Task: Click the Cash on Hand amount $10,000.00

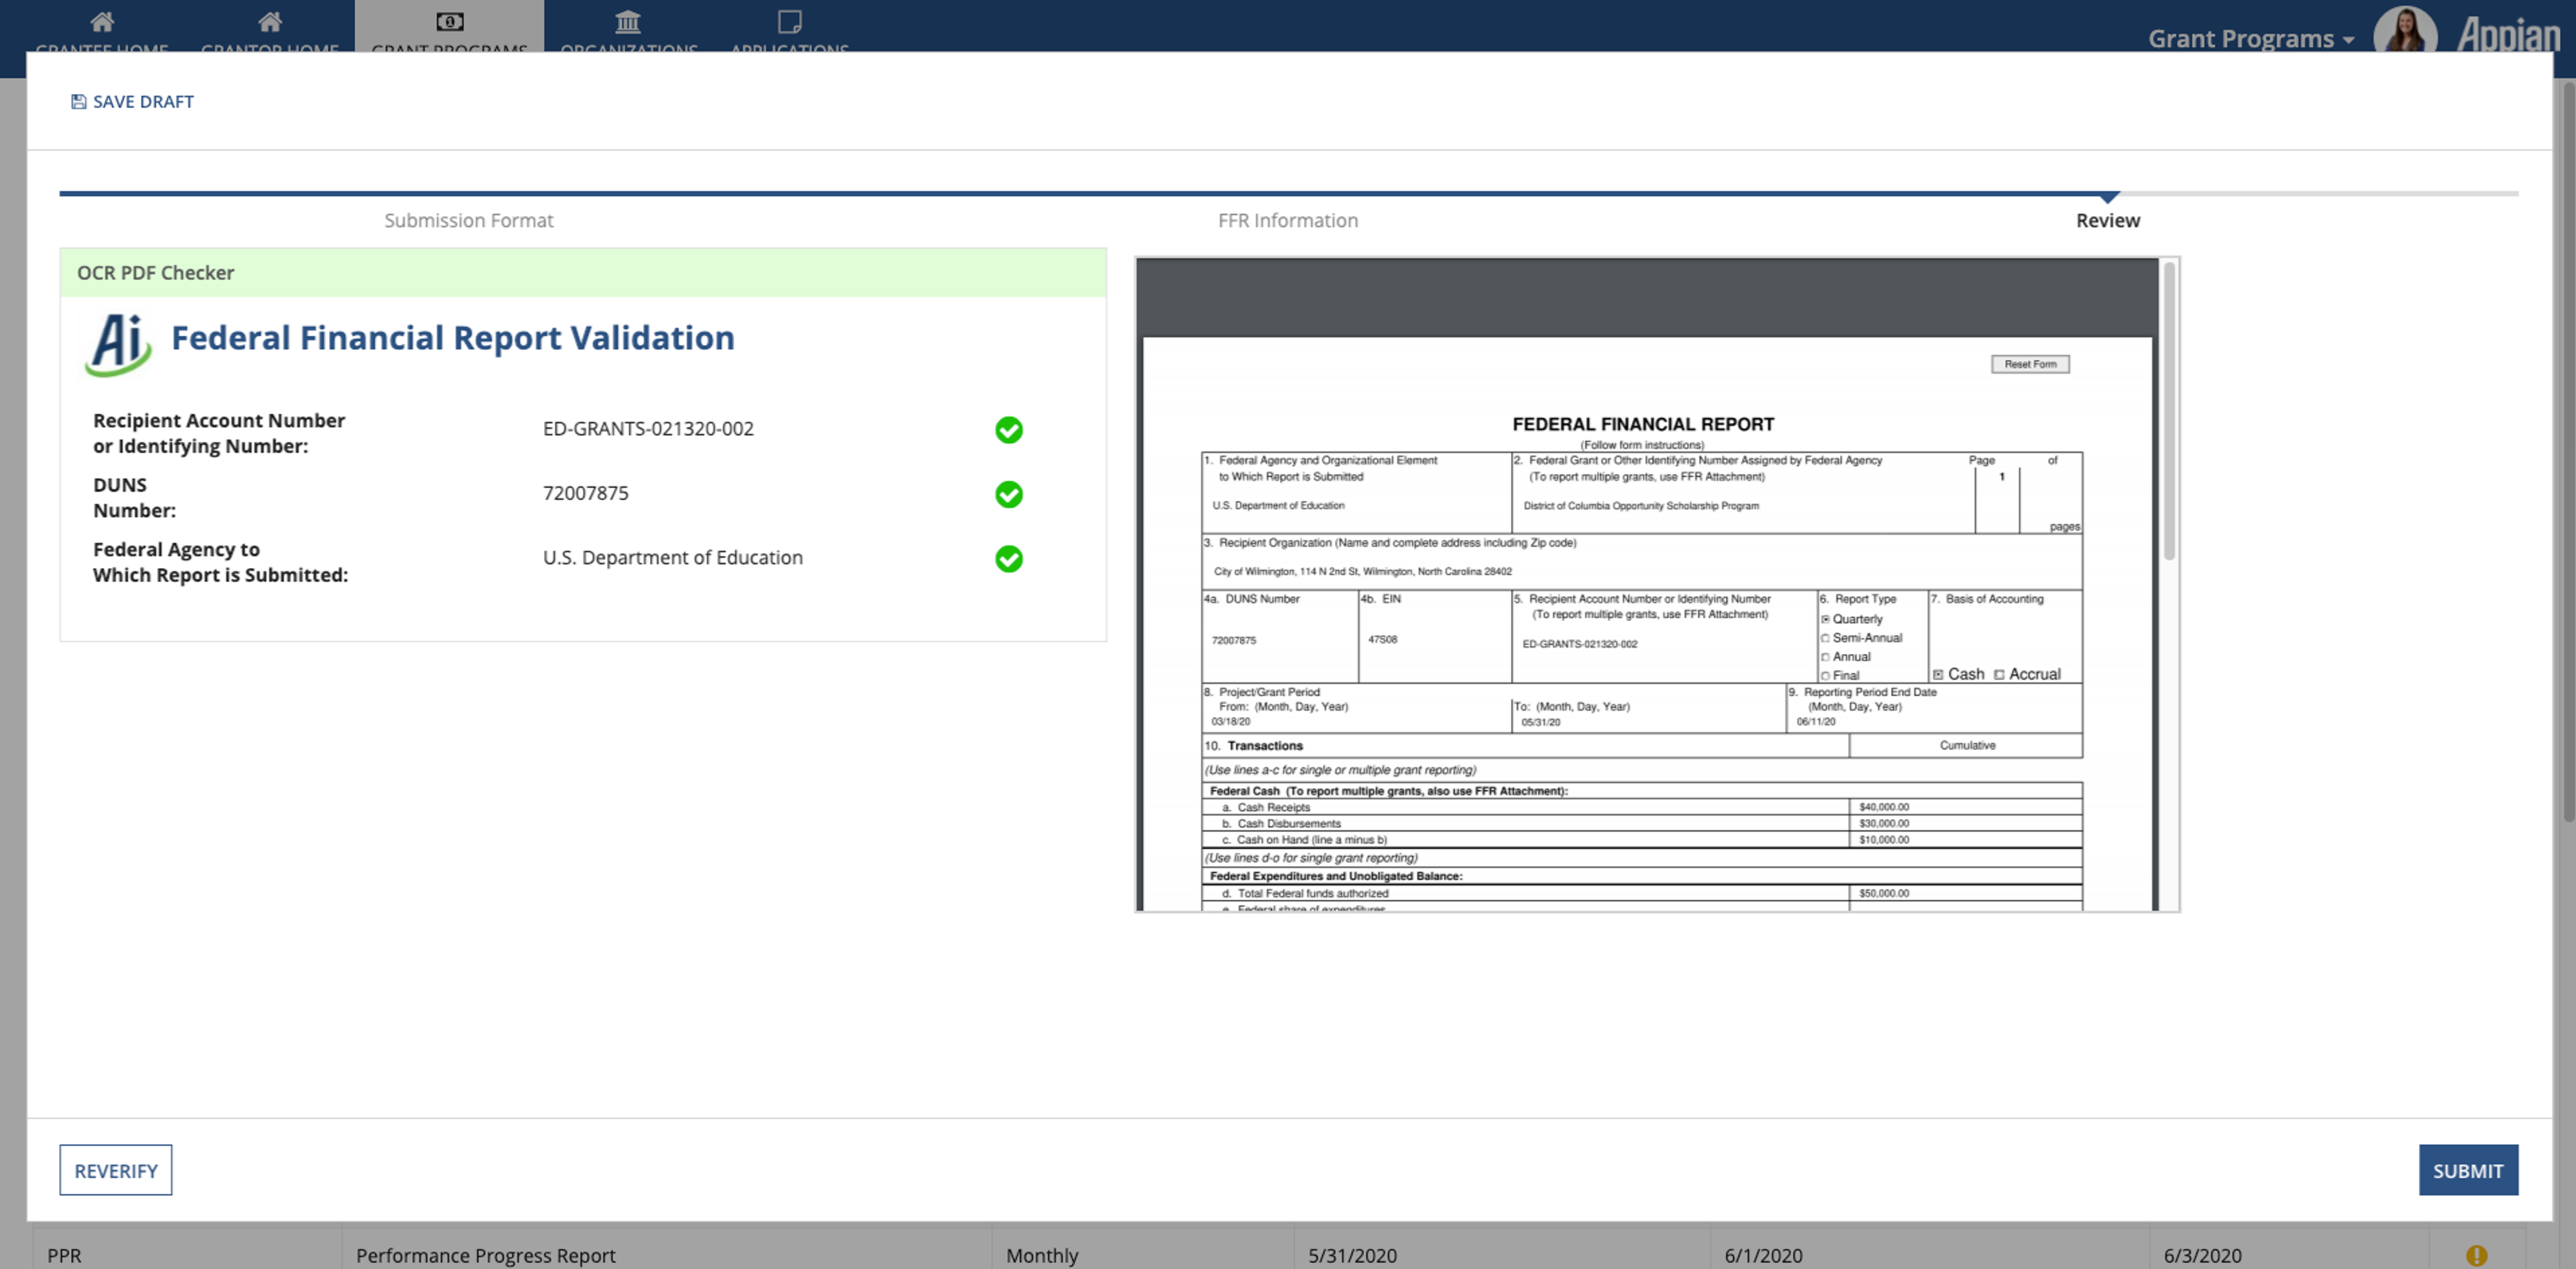Action: click(1884, 840)
